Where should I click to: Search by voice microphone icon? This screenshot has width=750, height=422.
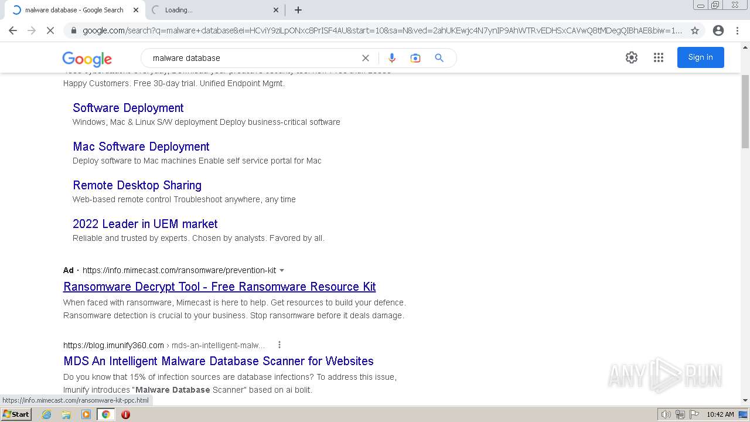392,58
